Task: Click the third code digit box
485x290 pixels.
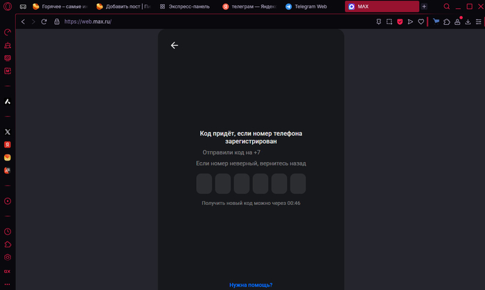Action: [242, 183]
